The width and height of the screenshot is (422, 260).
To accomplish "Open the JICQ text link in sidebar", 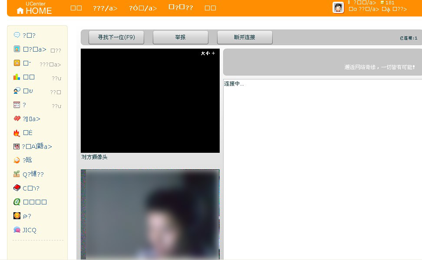I will [30, 230].
